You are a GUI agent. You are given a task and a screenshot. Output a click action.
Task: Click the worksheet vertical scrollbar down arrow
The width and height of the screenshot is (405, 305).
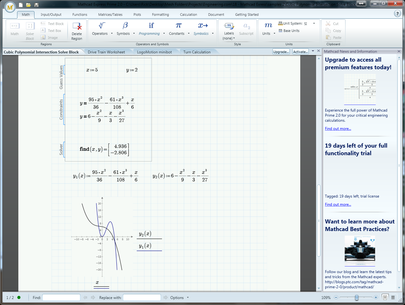pos(319,288)
